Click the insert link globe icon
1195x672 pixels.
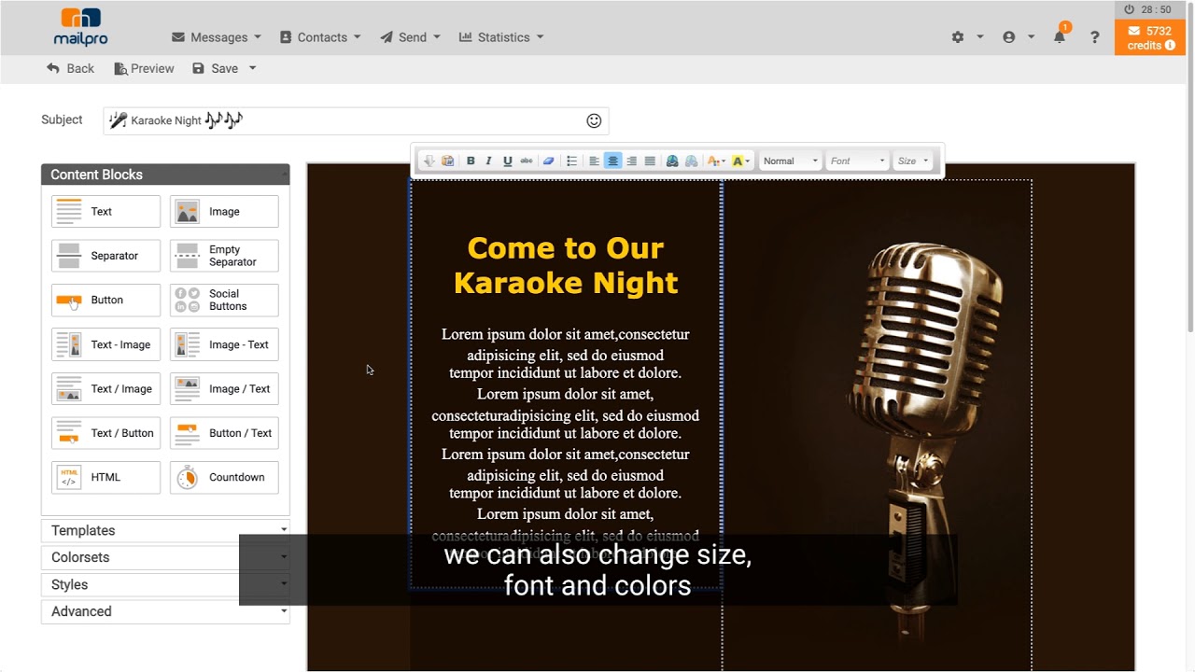672,161
